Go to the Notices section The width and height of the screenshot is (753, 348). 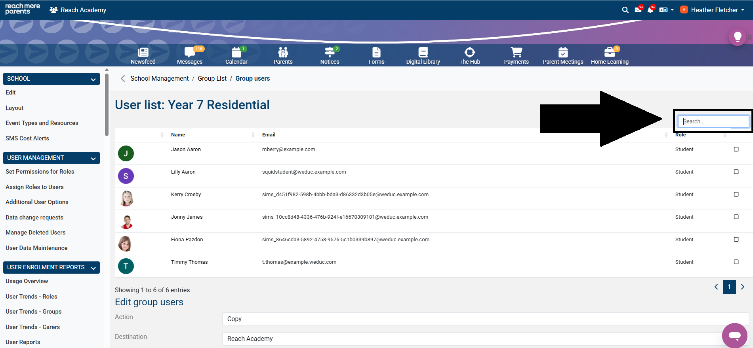click(x=330, y=55)
